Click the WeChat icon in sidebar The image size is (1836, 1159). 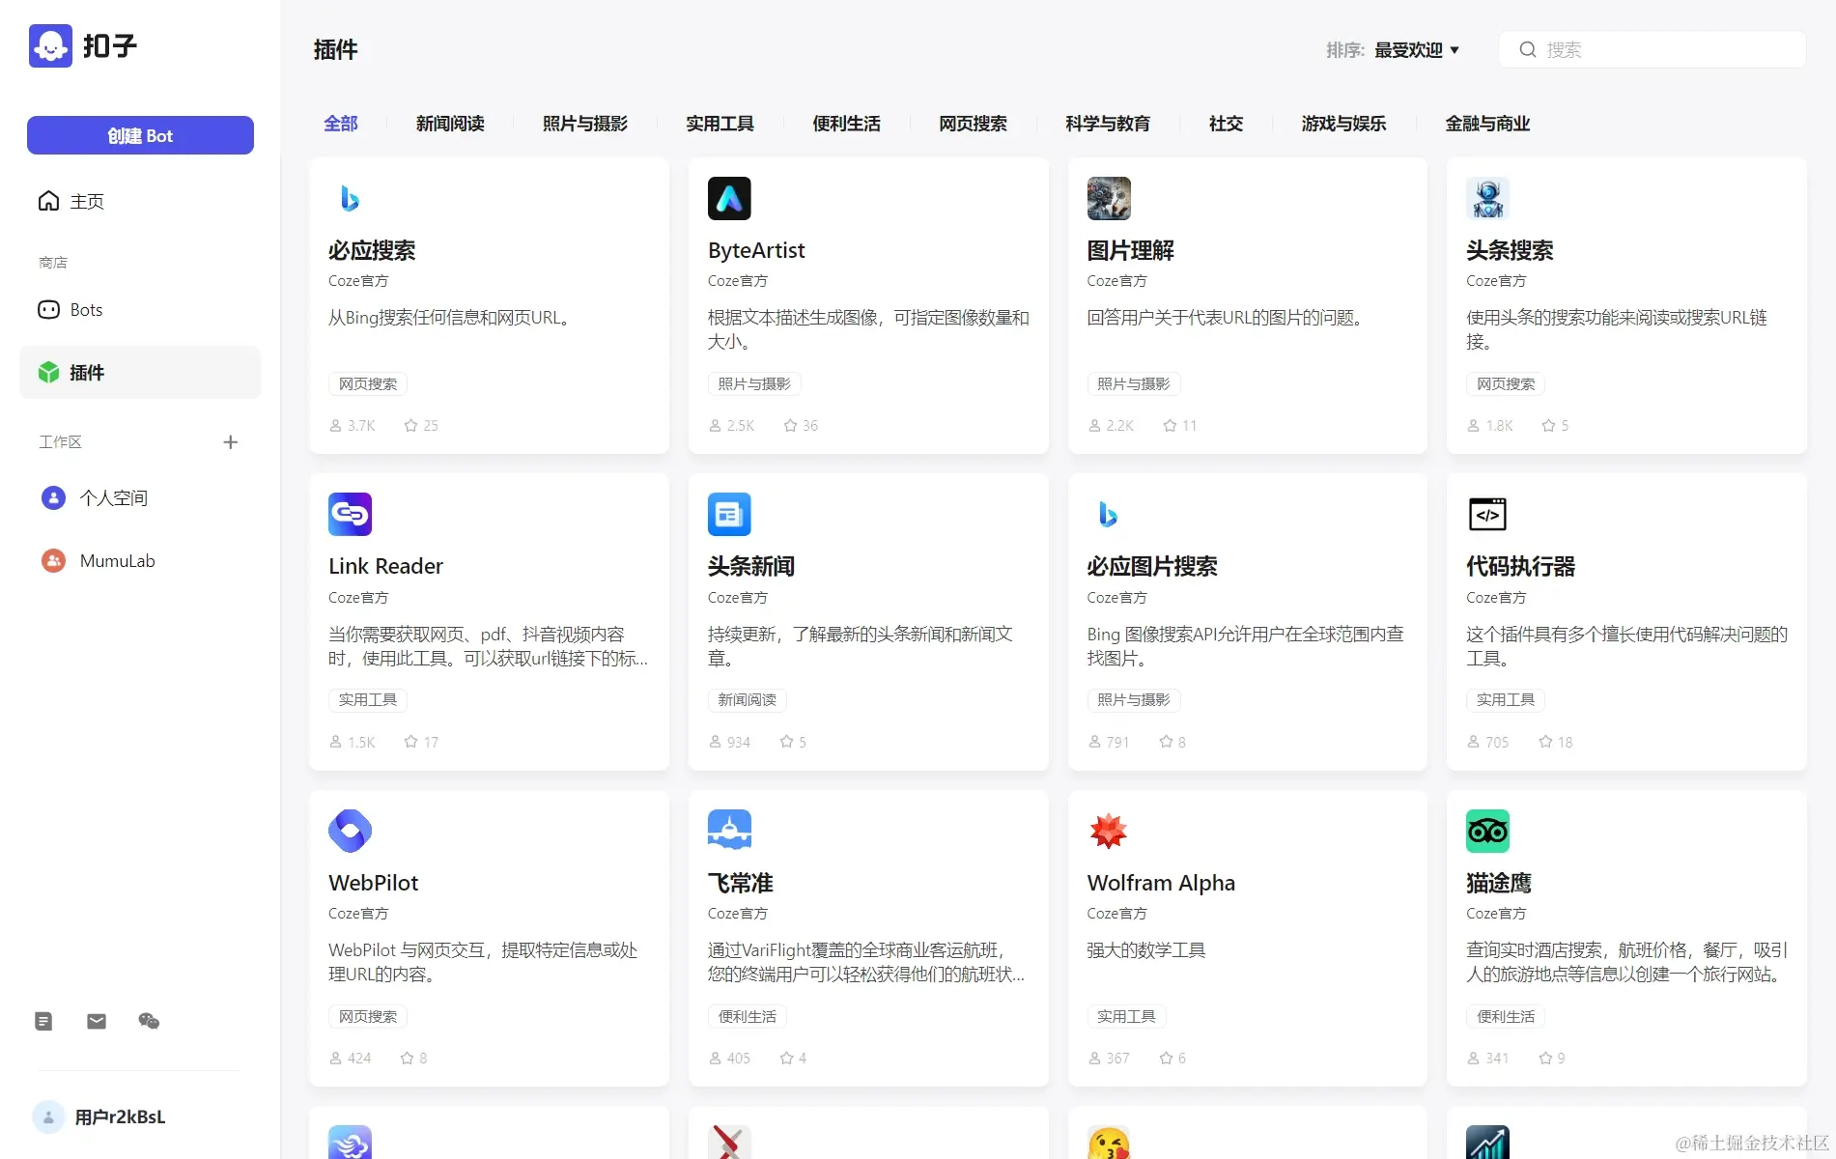[149, 1021]
